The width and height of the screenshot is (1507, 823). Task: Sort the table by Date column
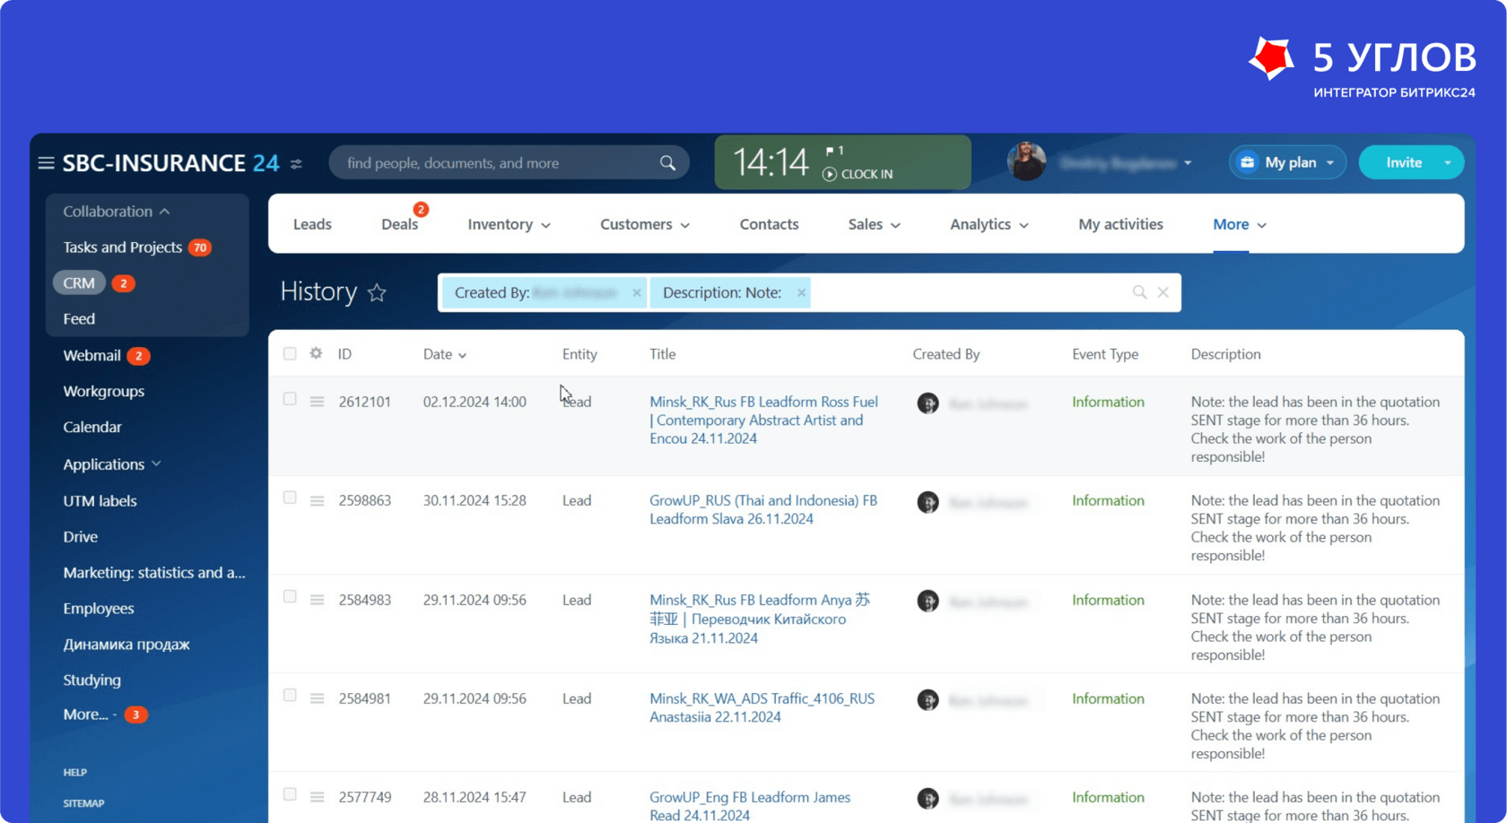pyautogui.click(x=445, y=354)
